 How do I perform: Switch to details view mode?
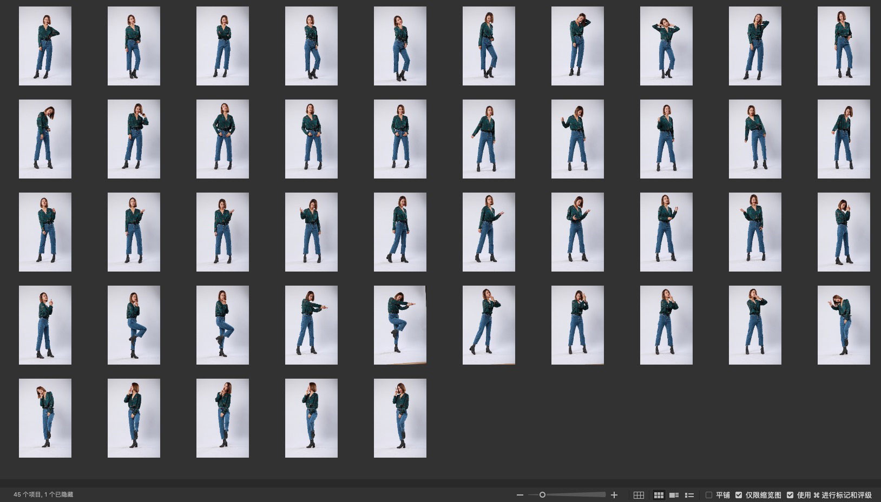(674, 495)
